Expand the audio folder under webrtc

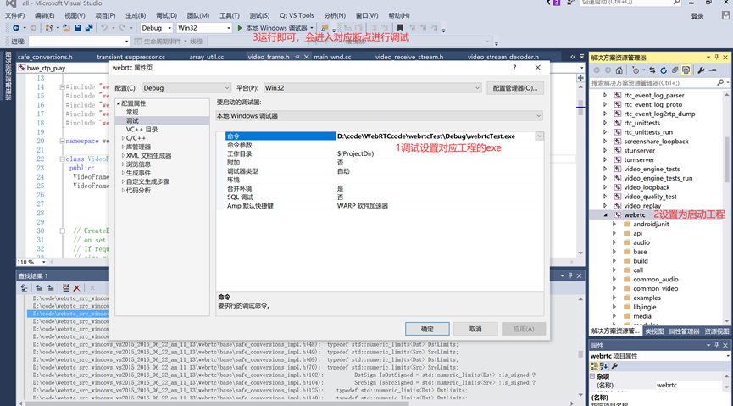coord(614,242)
